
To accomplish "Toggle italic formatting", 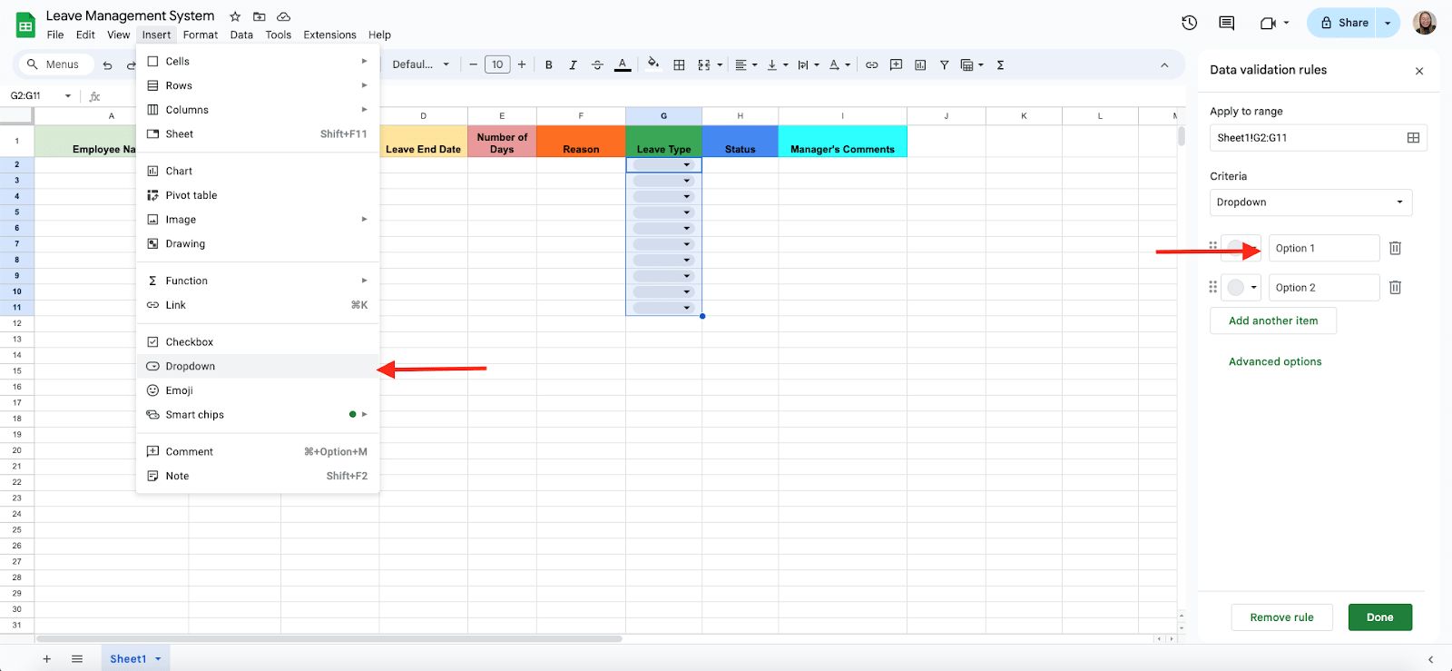I will click(573, 64).
